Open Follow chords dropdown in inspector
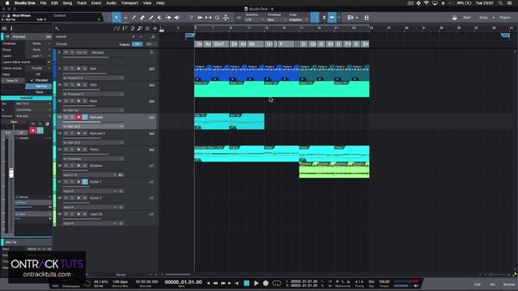Viewport: 518px width, 291px height. click(38, 68)
